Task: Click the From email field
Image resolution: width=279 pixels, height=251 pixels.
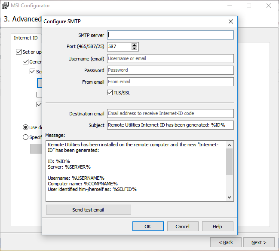Action: (170, 82)
